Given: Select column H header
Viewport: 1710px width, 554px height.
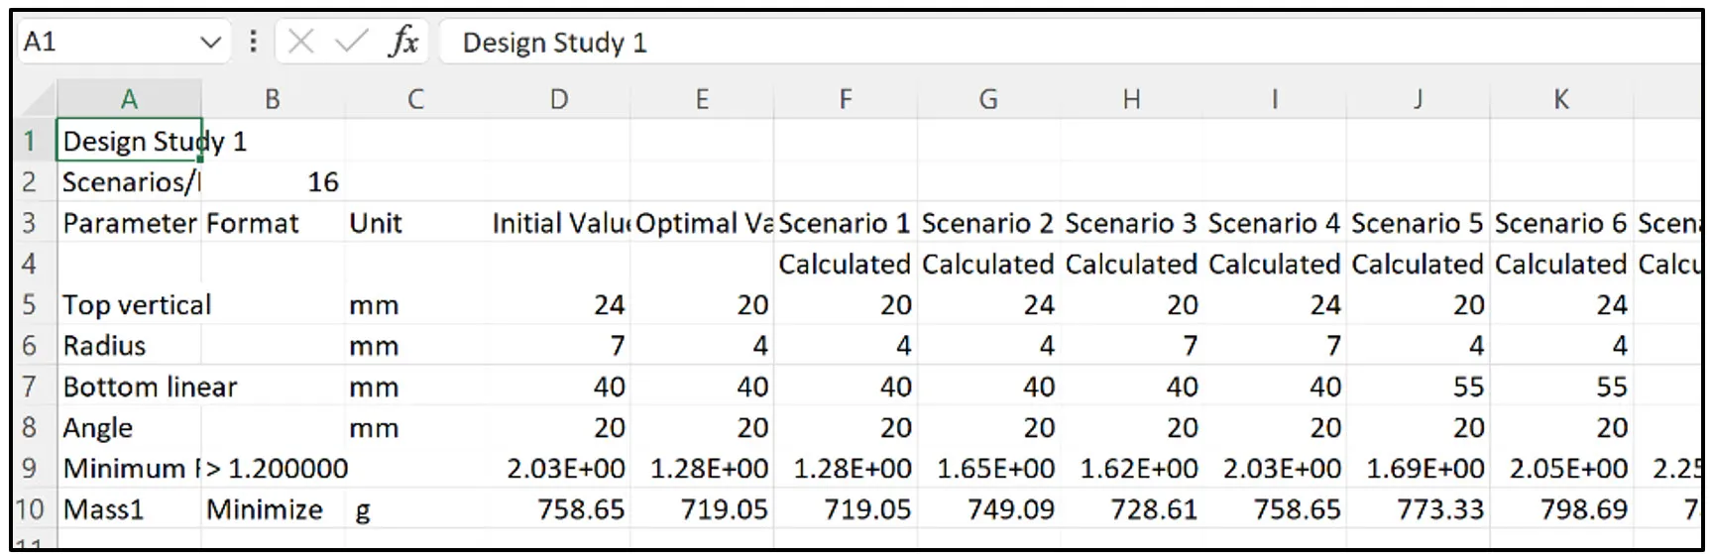Looking at the screenshot, I should click(1131, 100).
